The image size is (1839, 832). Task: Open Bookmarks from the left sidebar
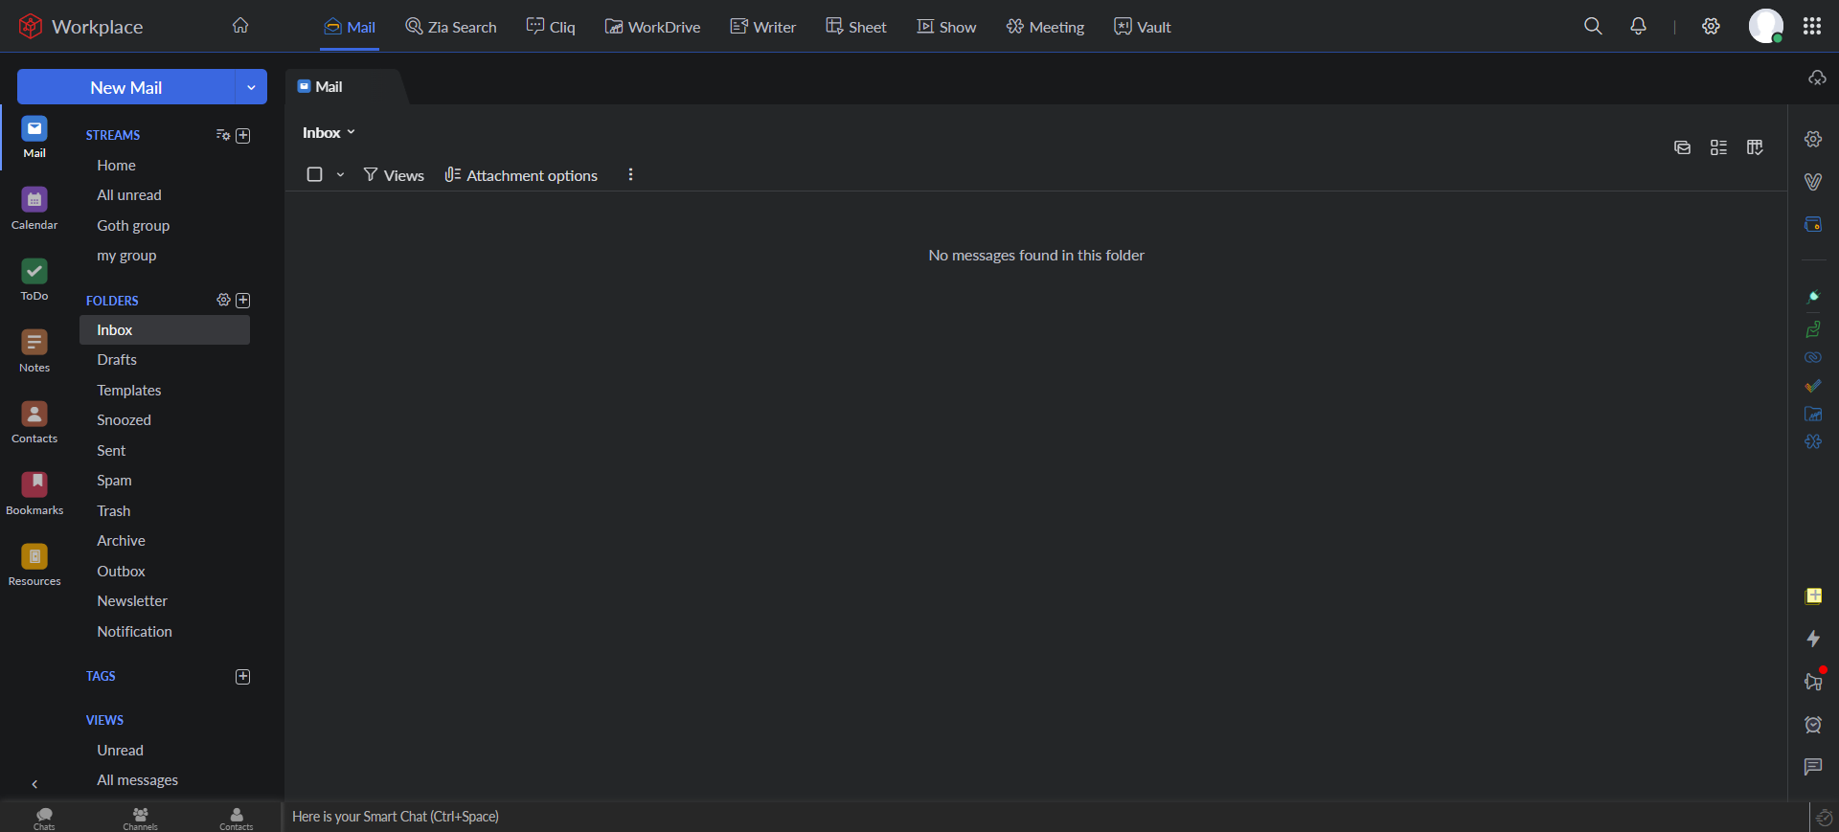(34, 493)
